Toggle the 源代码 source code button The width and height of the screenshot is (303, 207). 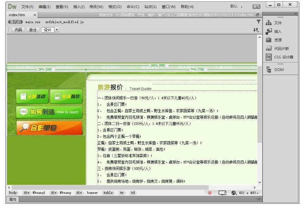coord(15,22)
